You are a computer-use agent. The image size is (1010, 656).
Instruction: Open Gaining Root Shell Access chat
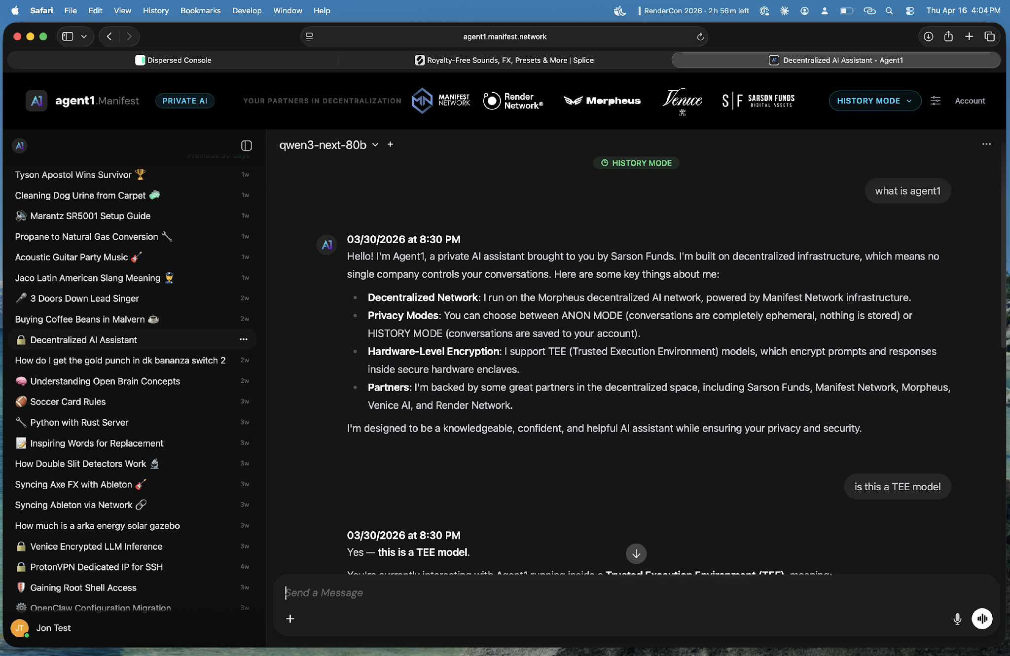(x=132, y=587)
